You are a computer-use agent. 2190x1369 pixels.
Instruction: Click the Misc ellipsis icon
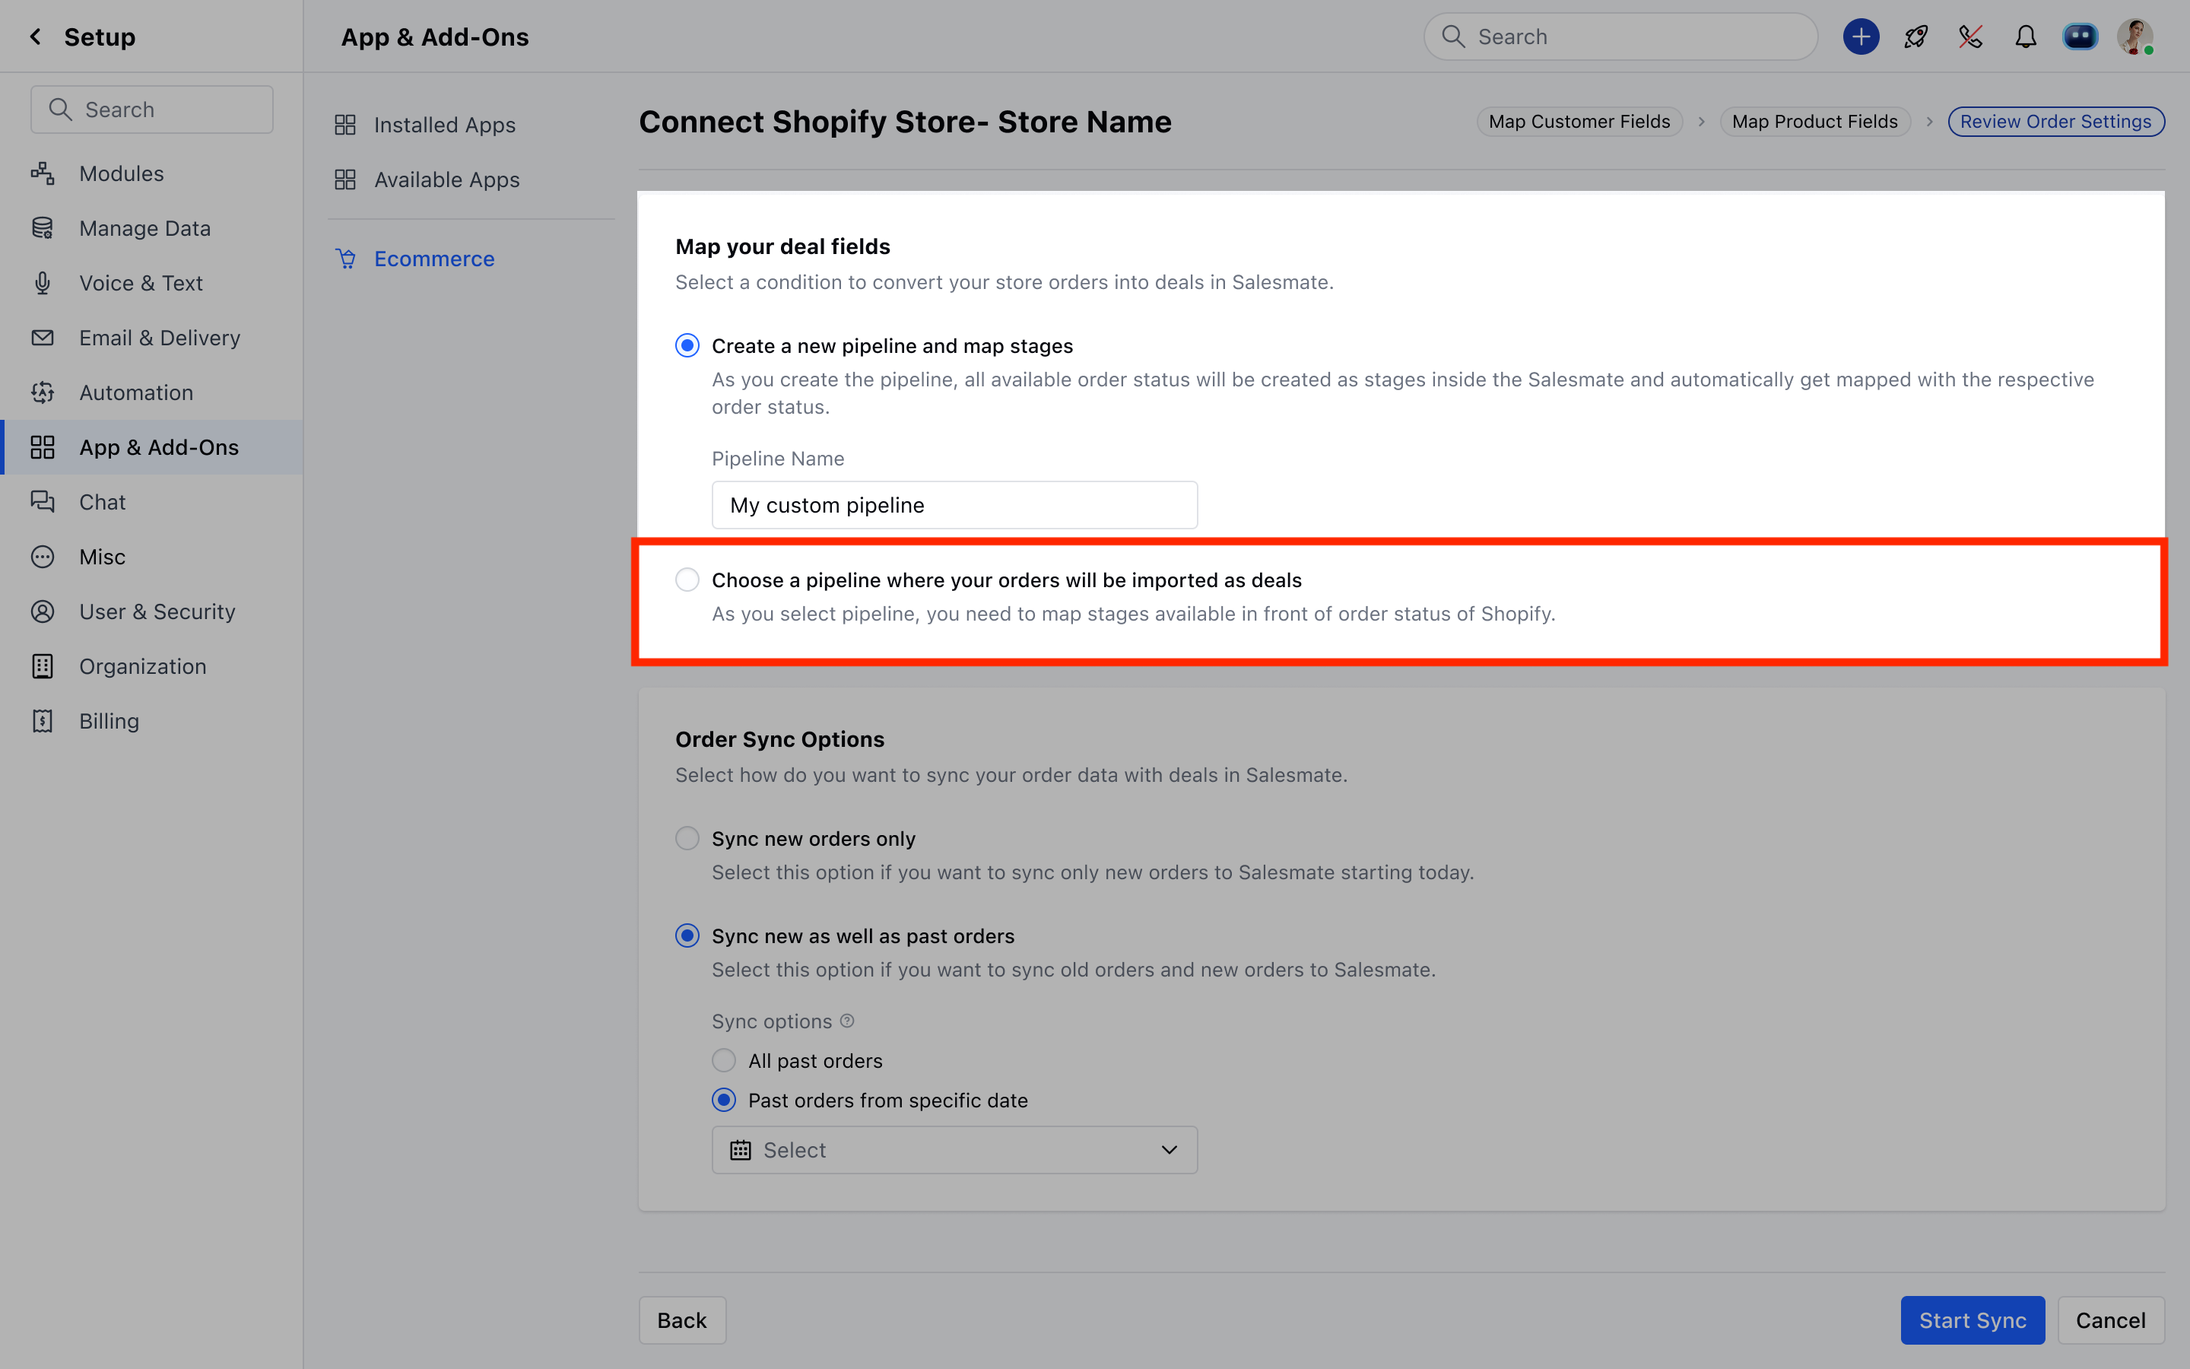(x=43, y=557)
